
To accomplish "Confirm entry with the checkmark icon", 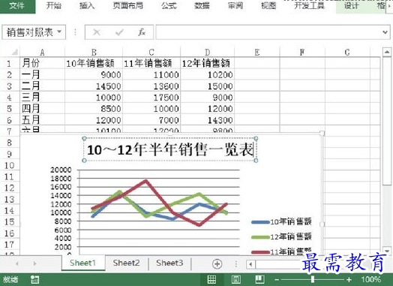I will click(x=119, y=32).
